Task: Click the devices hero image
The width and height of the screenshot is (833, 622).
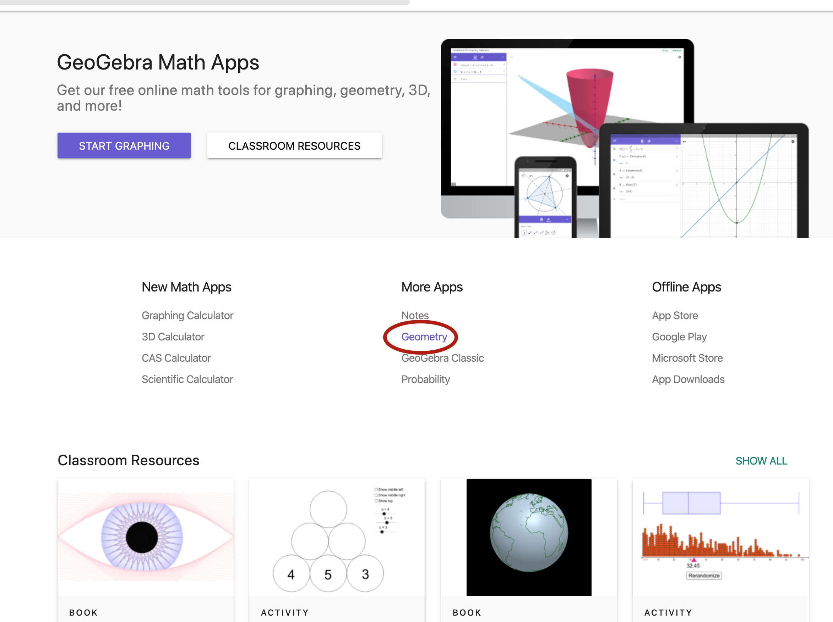Action: point(624,138)
